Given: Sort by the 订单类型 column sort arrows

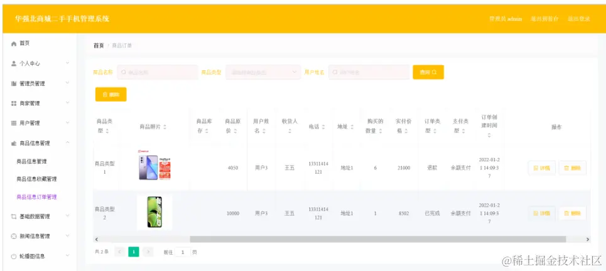Looking at the screenshot, I should click(x=435, y=131).
